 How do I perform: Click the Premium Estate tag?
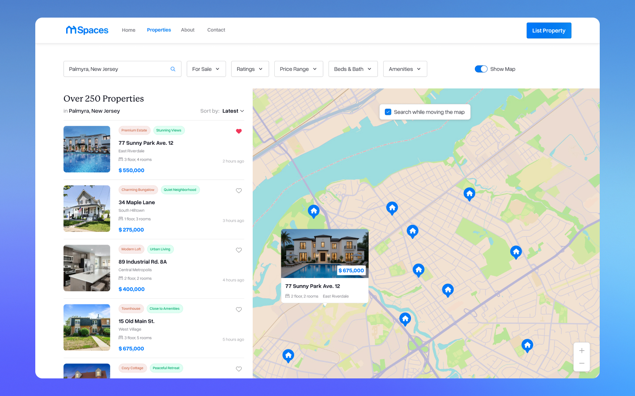point(134,130)
